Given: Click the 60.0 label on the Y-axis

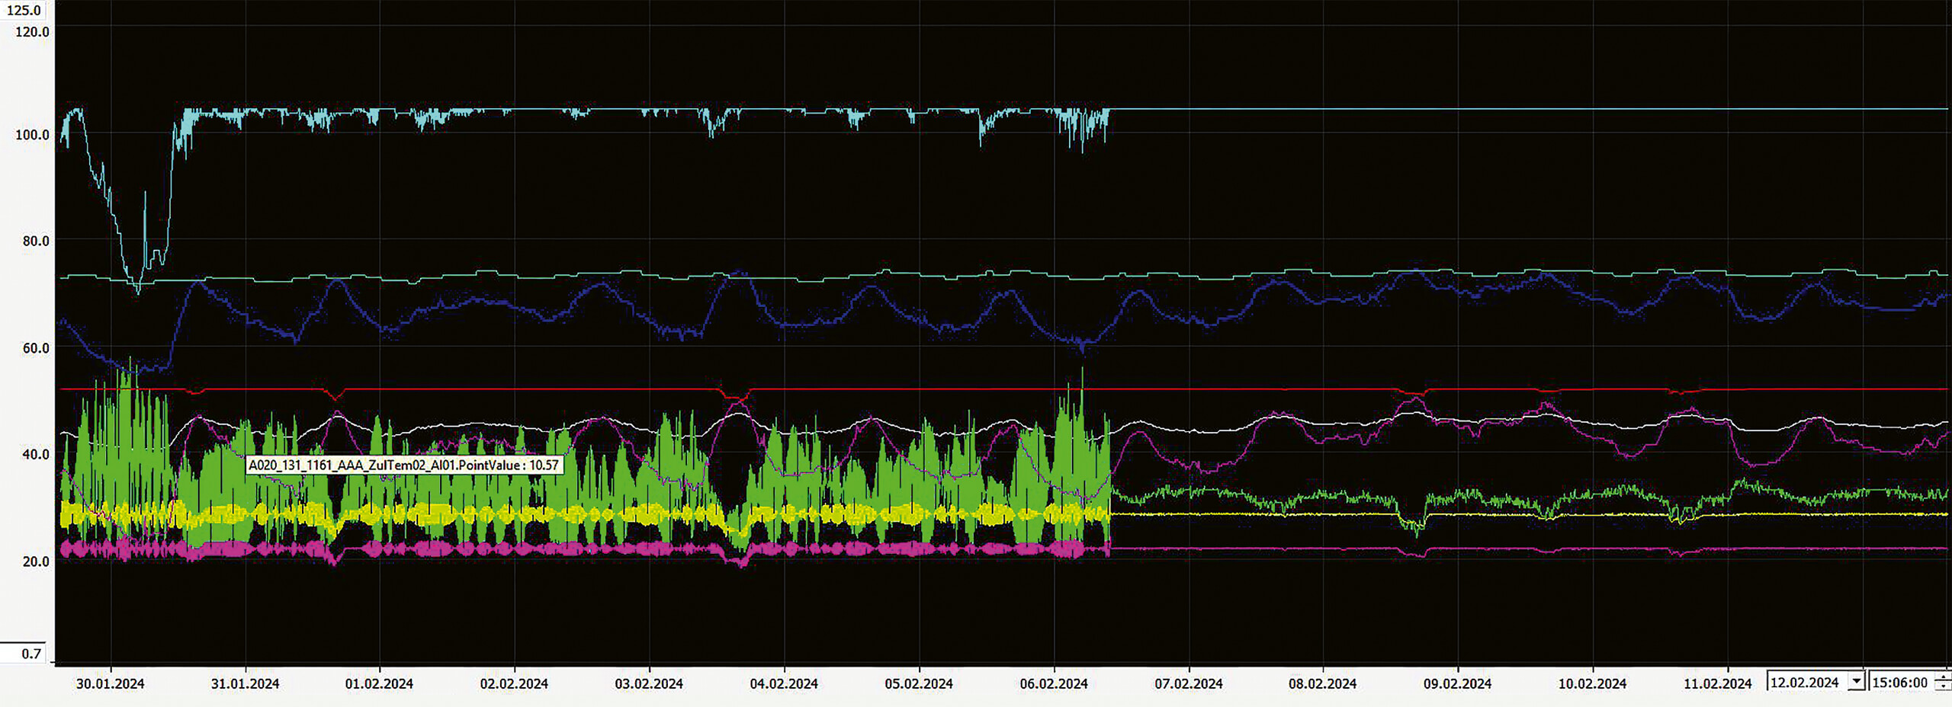Looking at the screenshot, I should [x=35, y=348].
